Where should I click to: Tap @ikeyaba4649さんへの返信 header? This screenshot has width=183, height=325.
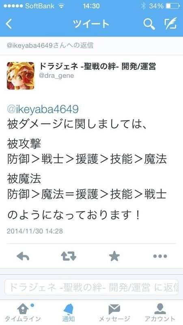(50, 45)
